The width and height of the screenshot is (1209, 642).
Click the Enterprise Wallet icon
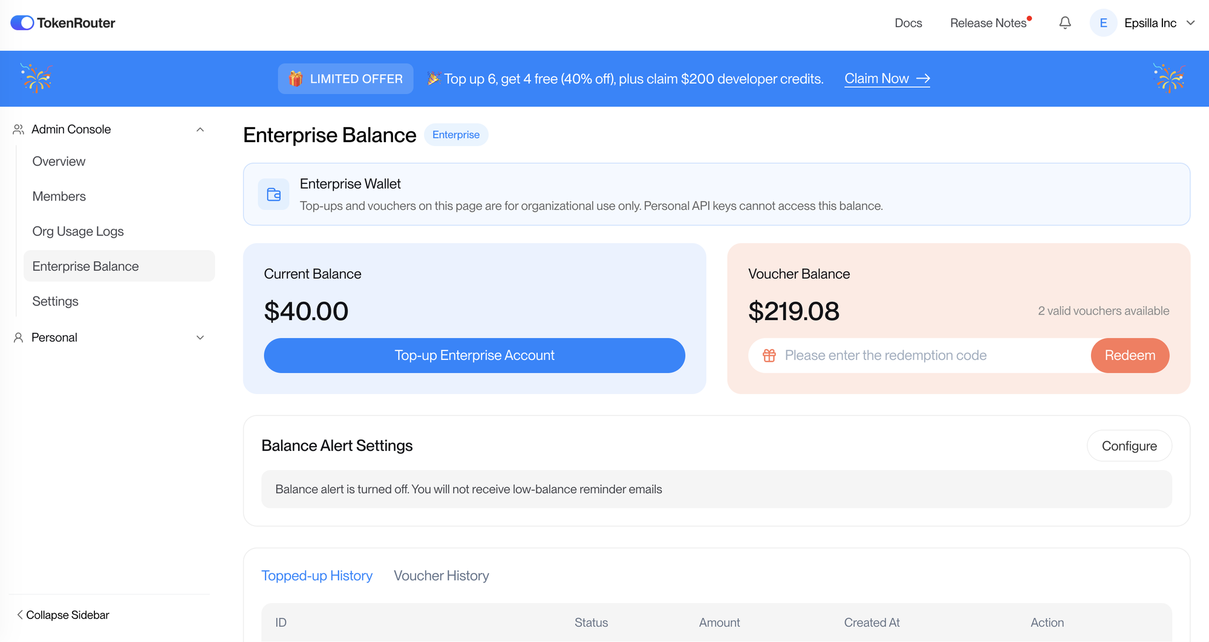tap(273, 194)
